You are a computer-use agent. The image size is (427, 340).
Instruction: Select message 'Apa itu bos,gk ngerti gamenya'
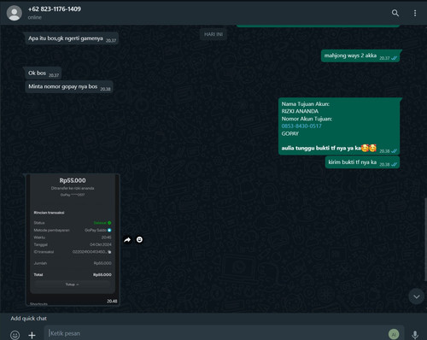pos(72,38)
